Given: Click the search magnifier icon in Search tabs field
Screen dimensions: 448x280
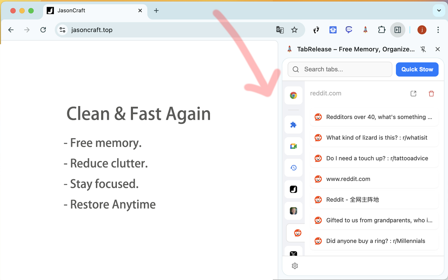Looking at the screenshot, I should pos(296,69).
